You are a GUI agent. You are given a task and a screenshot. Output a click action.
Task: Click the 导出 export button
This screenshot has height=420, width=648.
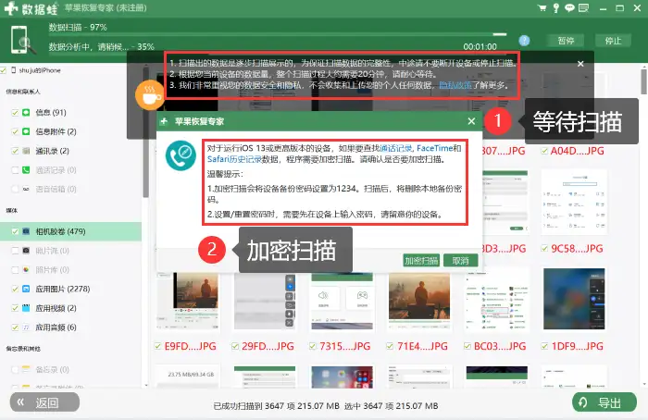(x=604, y=402)
